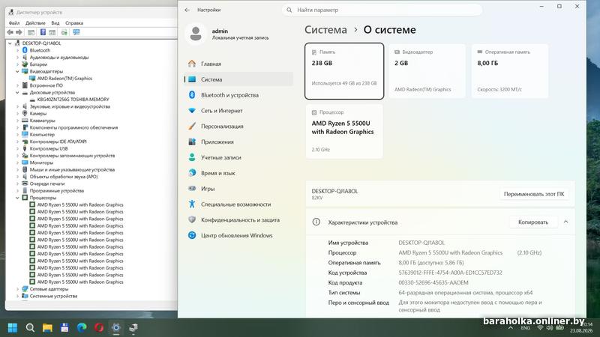Collapse Видеоадаптеры node
This screenshot has height=337, width=600.
pyautogui.click(x=17, y=71)
